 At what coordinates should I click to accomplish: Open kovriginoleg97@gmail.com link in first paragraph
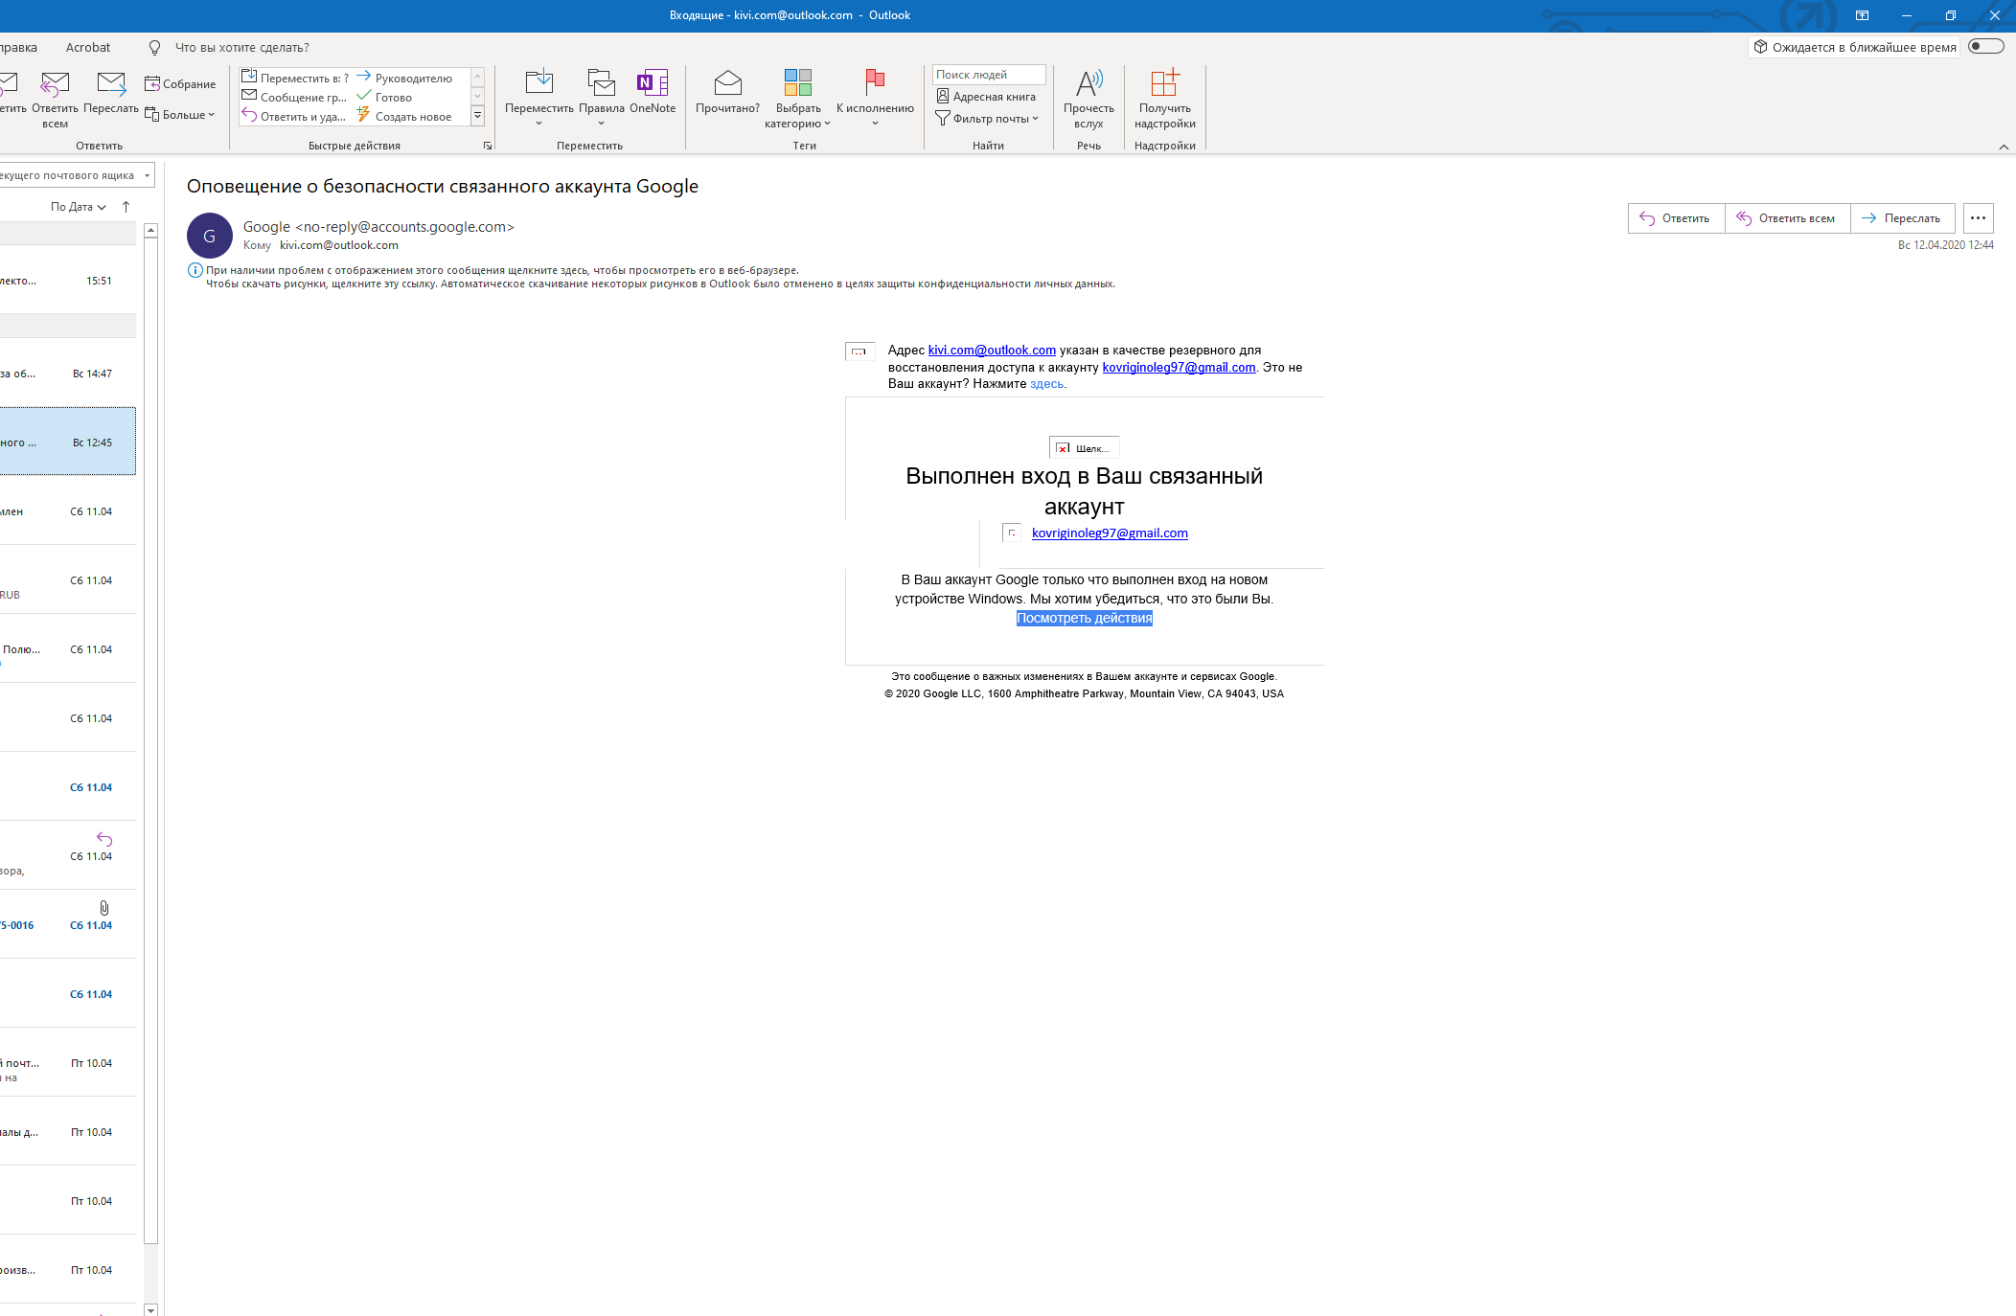coord(1179,368)
